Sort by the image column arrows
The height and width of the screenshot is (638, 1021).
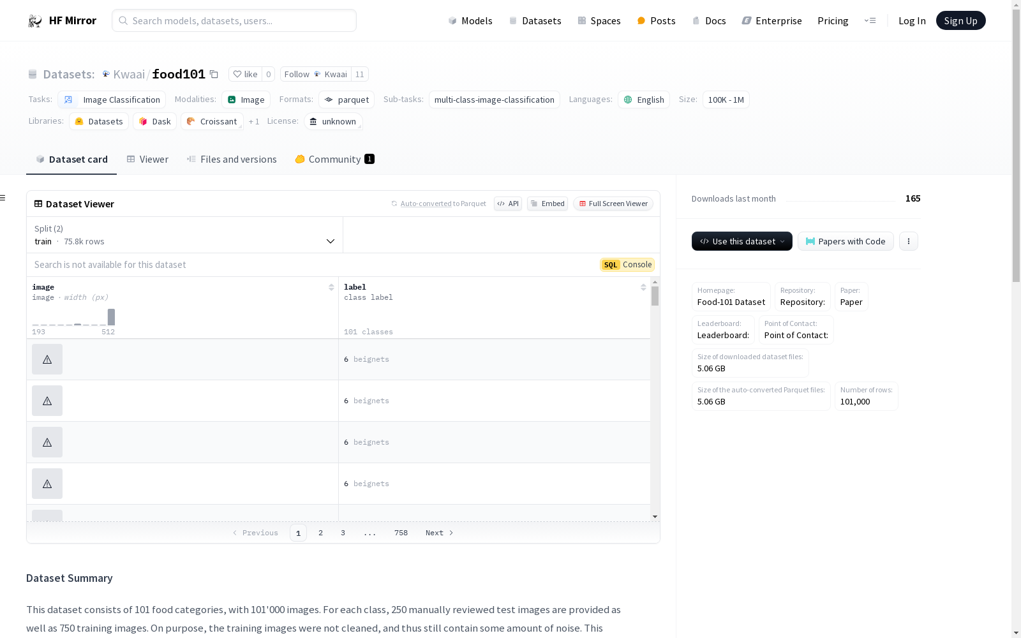pyautogui.click(x=331, y=287)
